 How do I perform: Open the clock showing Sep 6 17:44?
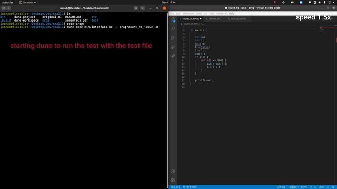(x=168, y=2)
